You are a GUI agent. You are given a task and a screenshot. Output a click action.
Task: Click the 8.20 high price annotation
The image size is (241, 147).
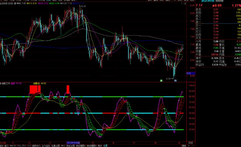(x=84, y=6)
